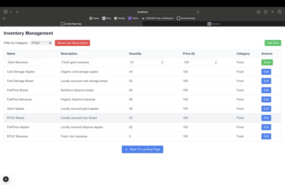Viewport: 285px width, 185px height.
Task: Switch to the Create Next App tab
Action: click(x=71, y=24)
